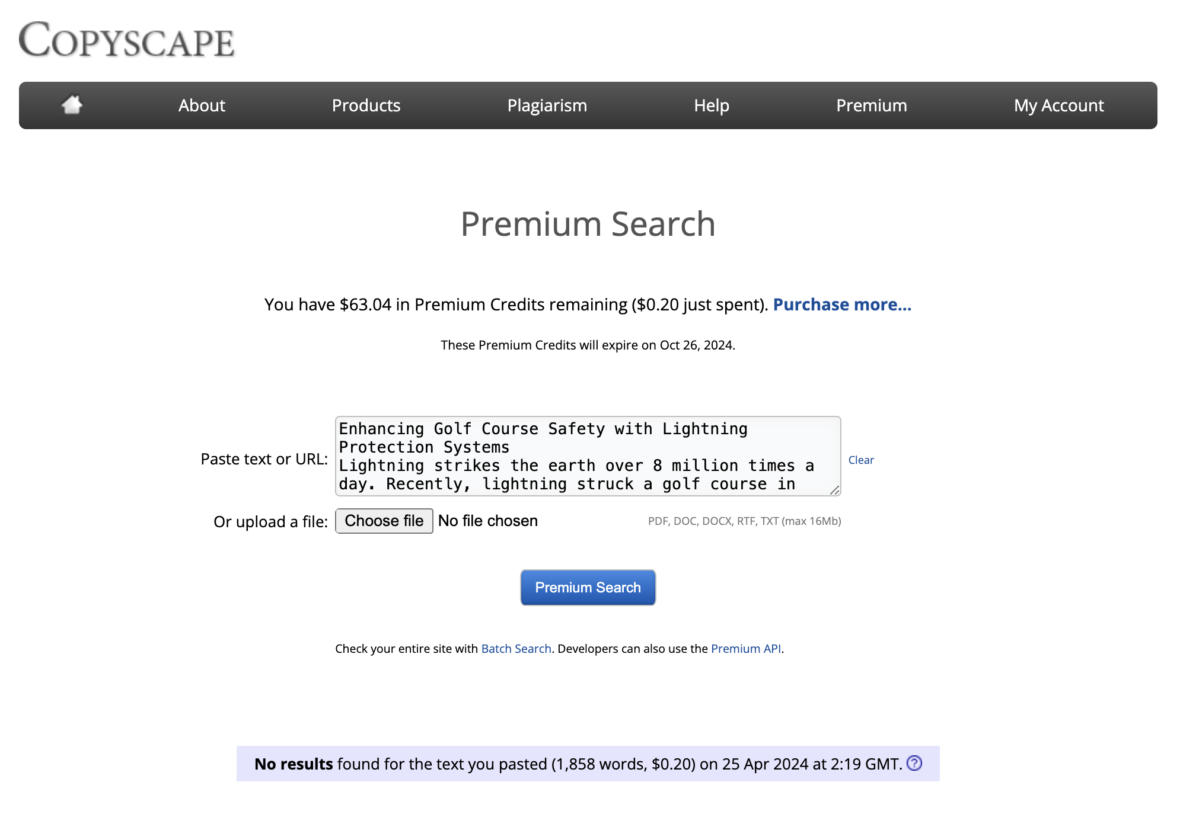Select the Plagiarism menu item
The width and height of the screenshot is (1180, 827).
click(547, 105)
